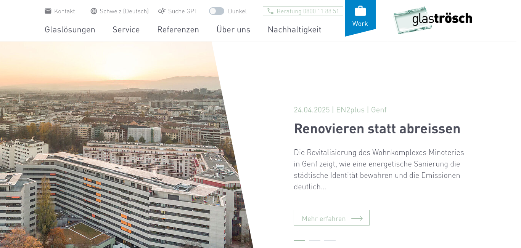Screen dimensions: 521x248
Task: Open Renovieren statt abreissen headline
Action: pyautogui.click(x=377, y=128)
